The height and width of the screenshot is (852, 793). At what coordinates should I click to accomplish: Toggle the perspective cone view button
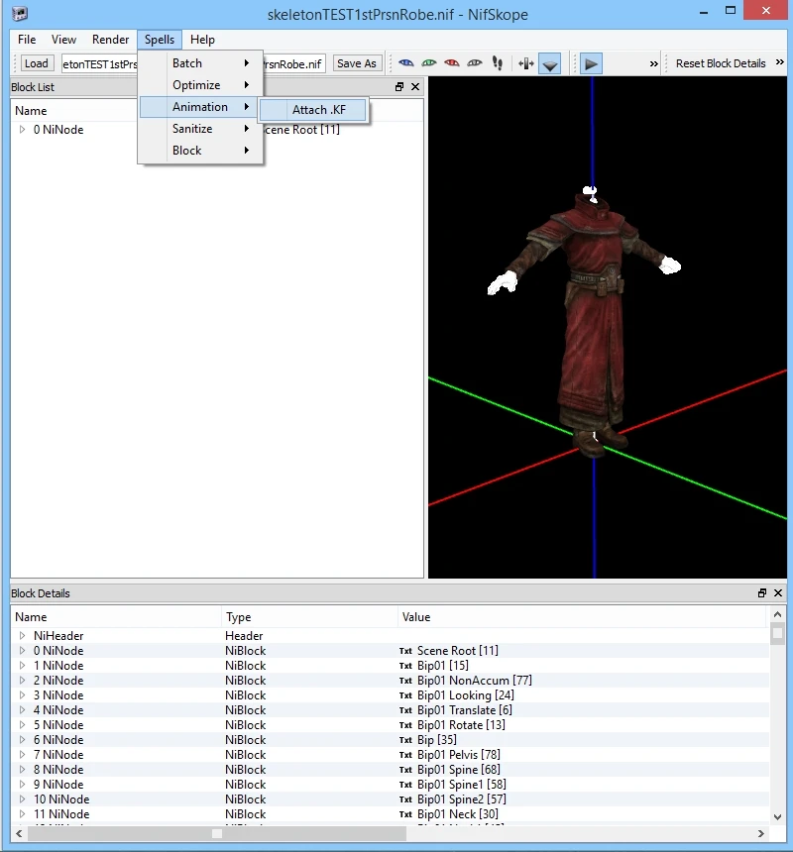(549, 63)
